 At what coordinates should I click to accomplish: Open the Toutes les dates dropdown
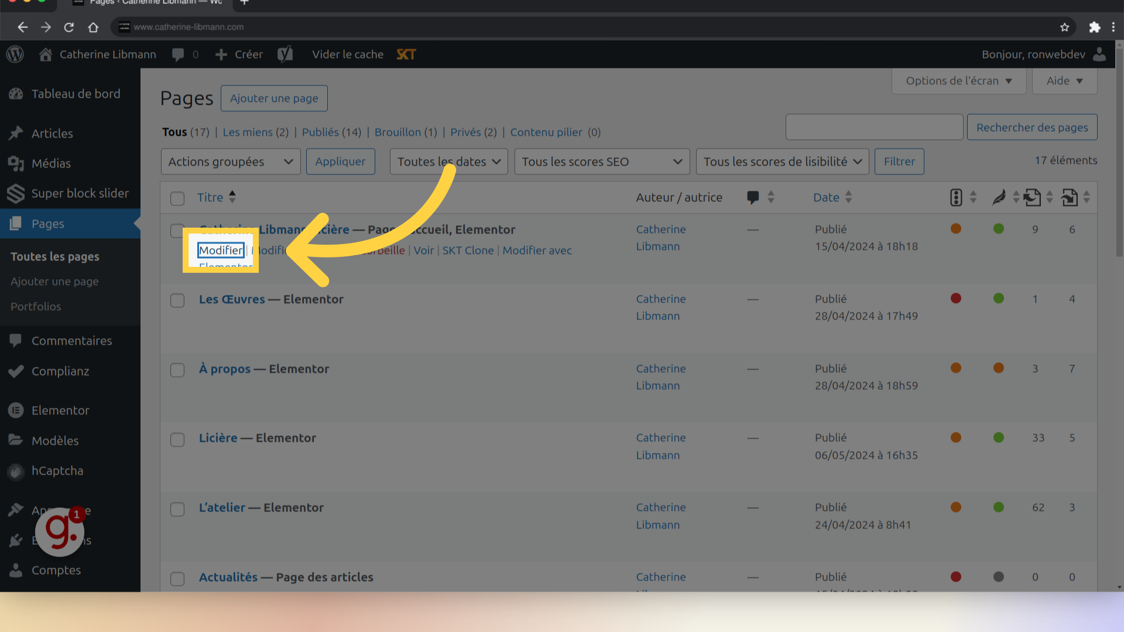pos(449,162)
